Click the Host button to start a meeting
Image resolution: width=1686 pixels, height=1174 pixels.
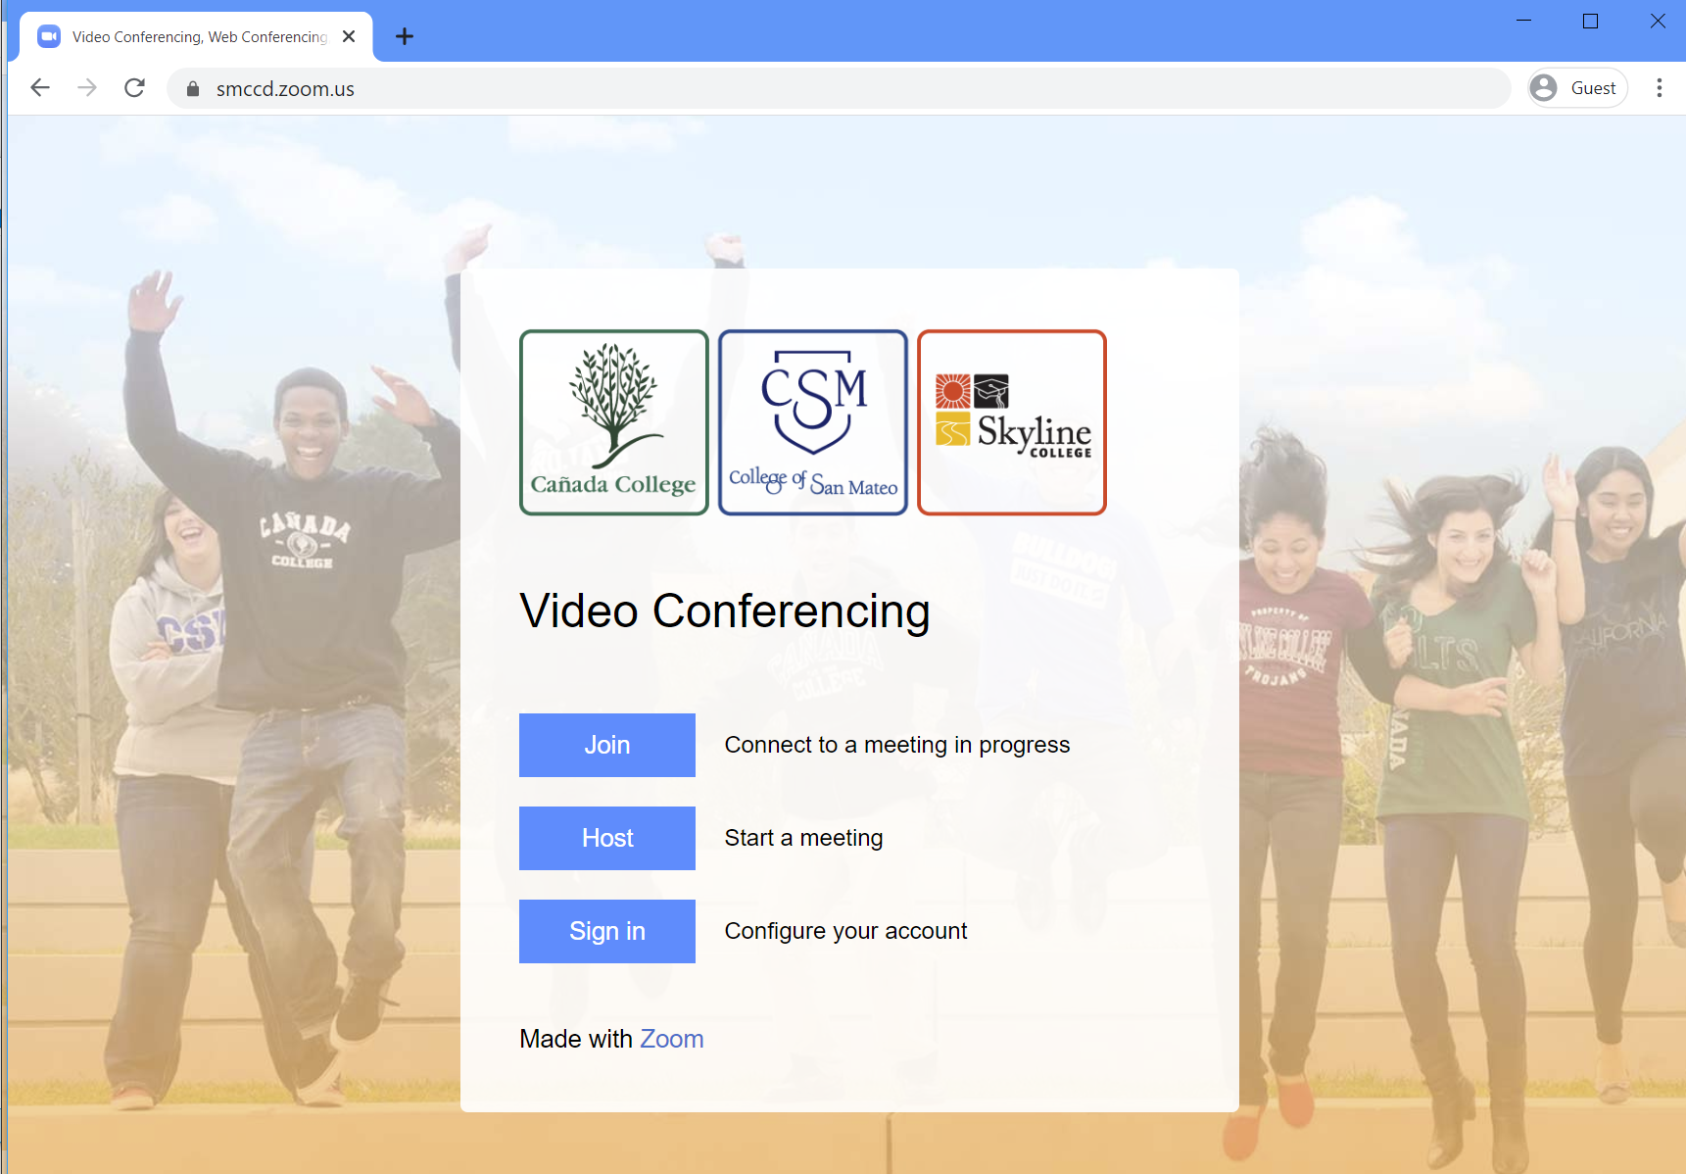[607, 838]
